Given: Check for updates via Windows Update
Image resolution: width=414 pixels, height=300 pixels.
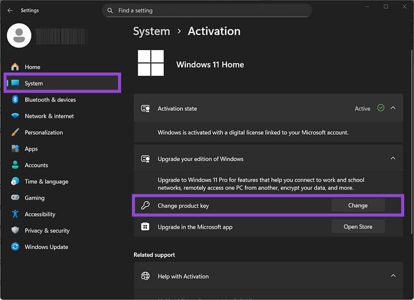Looking at the screenshot, I should (x=47, y=247).
